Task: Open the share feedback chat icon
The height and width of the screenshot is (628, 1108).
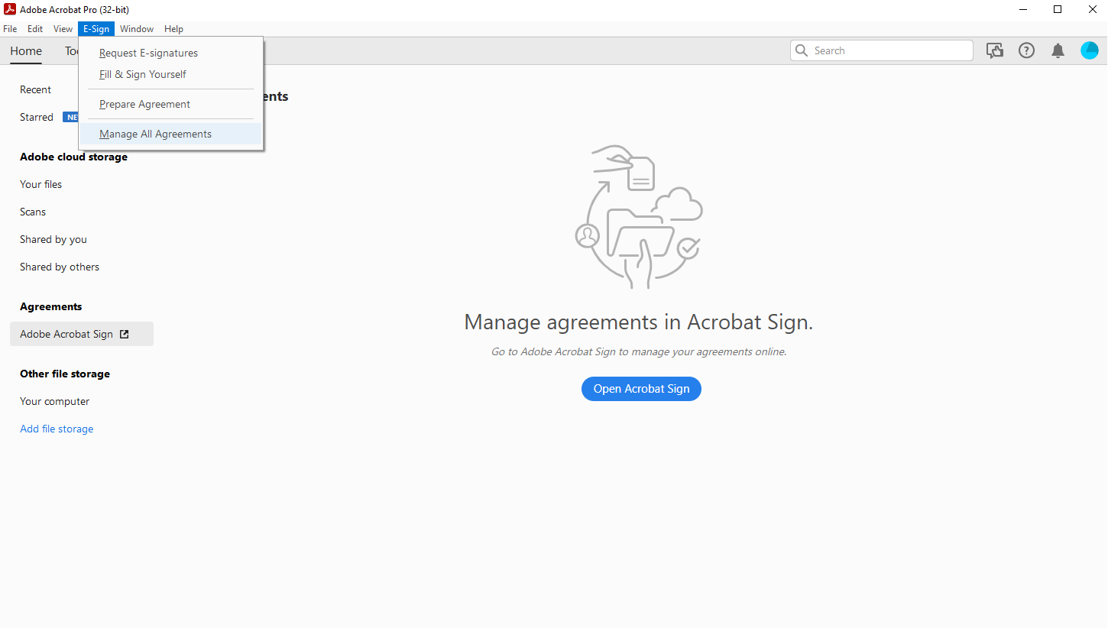Action: coord(995,50)
